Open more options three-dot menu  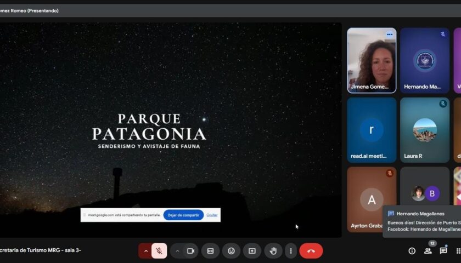click(291, 251)
